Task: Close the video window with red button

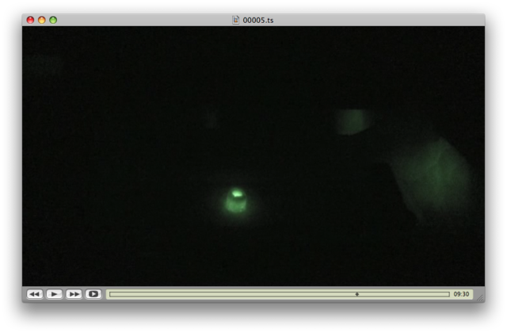Action: (30, 20)
